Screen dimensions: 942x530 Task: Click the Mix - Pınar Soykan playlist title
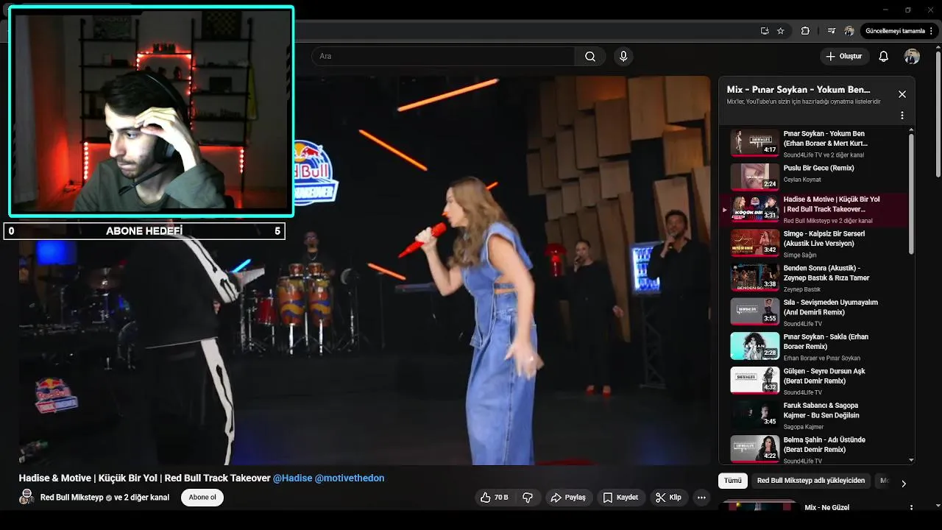click(798, 90)
